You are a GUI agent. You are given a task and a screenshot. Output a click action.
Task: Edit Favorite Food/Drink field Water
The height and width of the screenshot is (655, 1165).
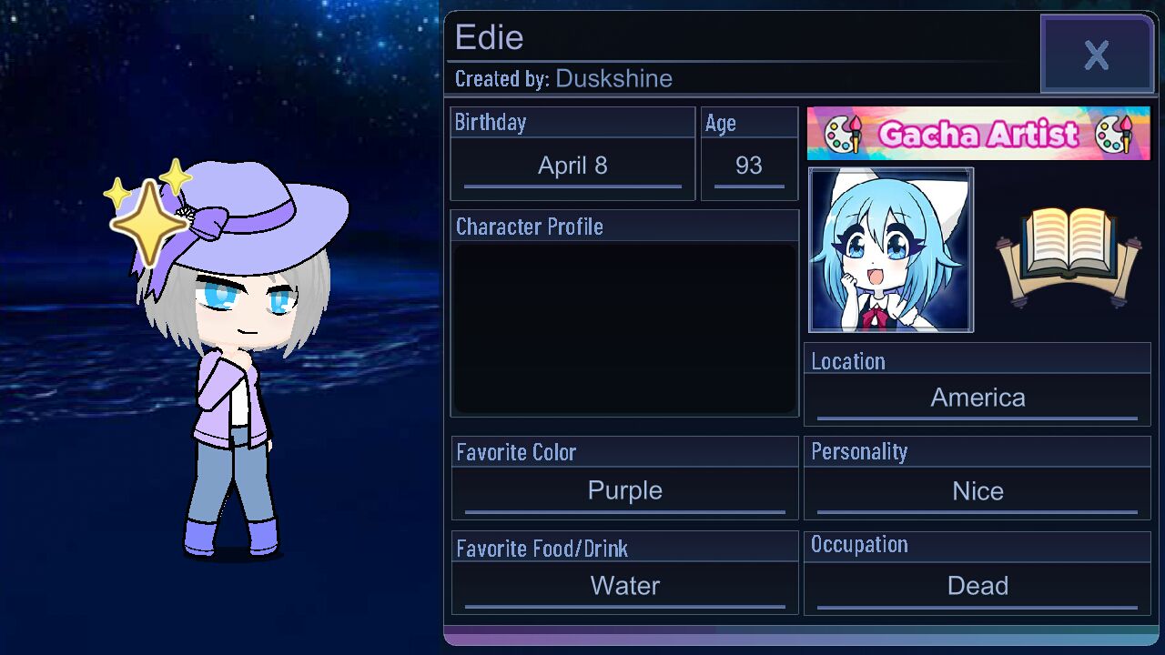click(x=625, y=587)
